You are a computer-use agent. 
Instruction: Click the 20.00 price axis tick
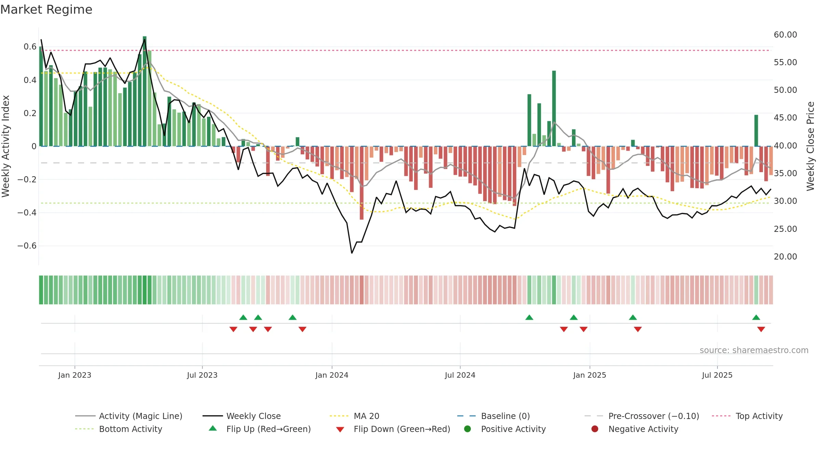click(x=785, y=256)
